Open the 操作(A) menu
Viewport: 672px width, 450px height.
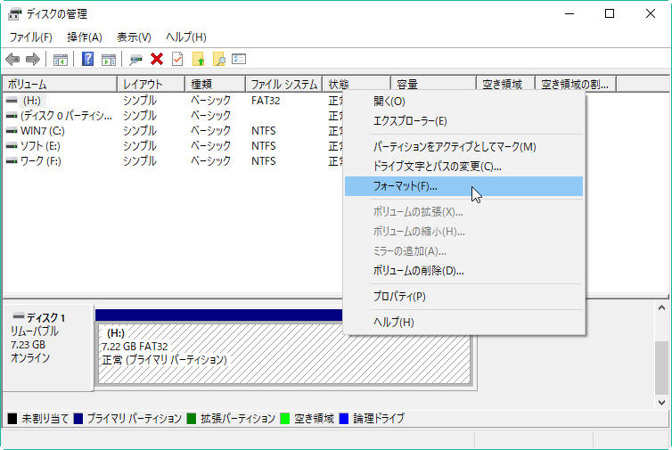click(85, 37)
